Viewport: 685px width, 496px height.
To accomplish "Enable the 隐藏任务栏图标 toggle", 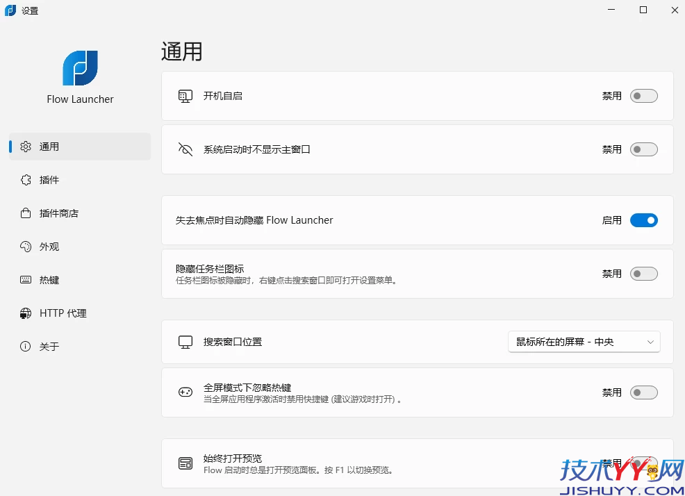I will 643,274.
